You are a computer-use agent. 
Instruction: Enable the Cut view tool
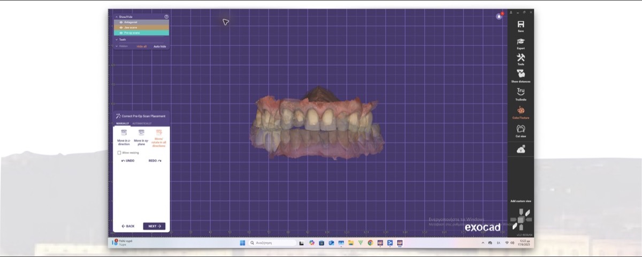pos(521,129)
